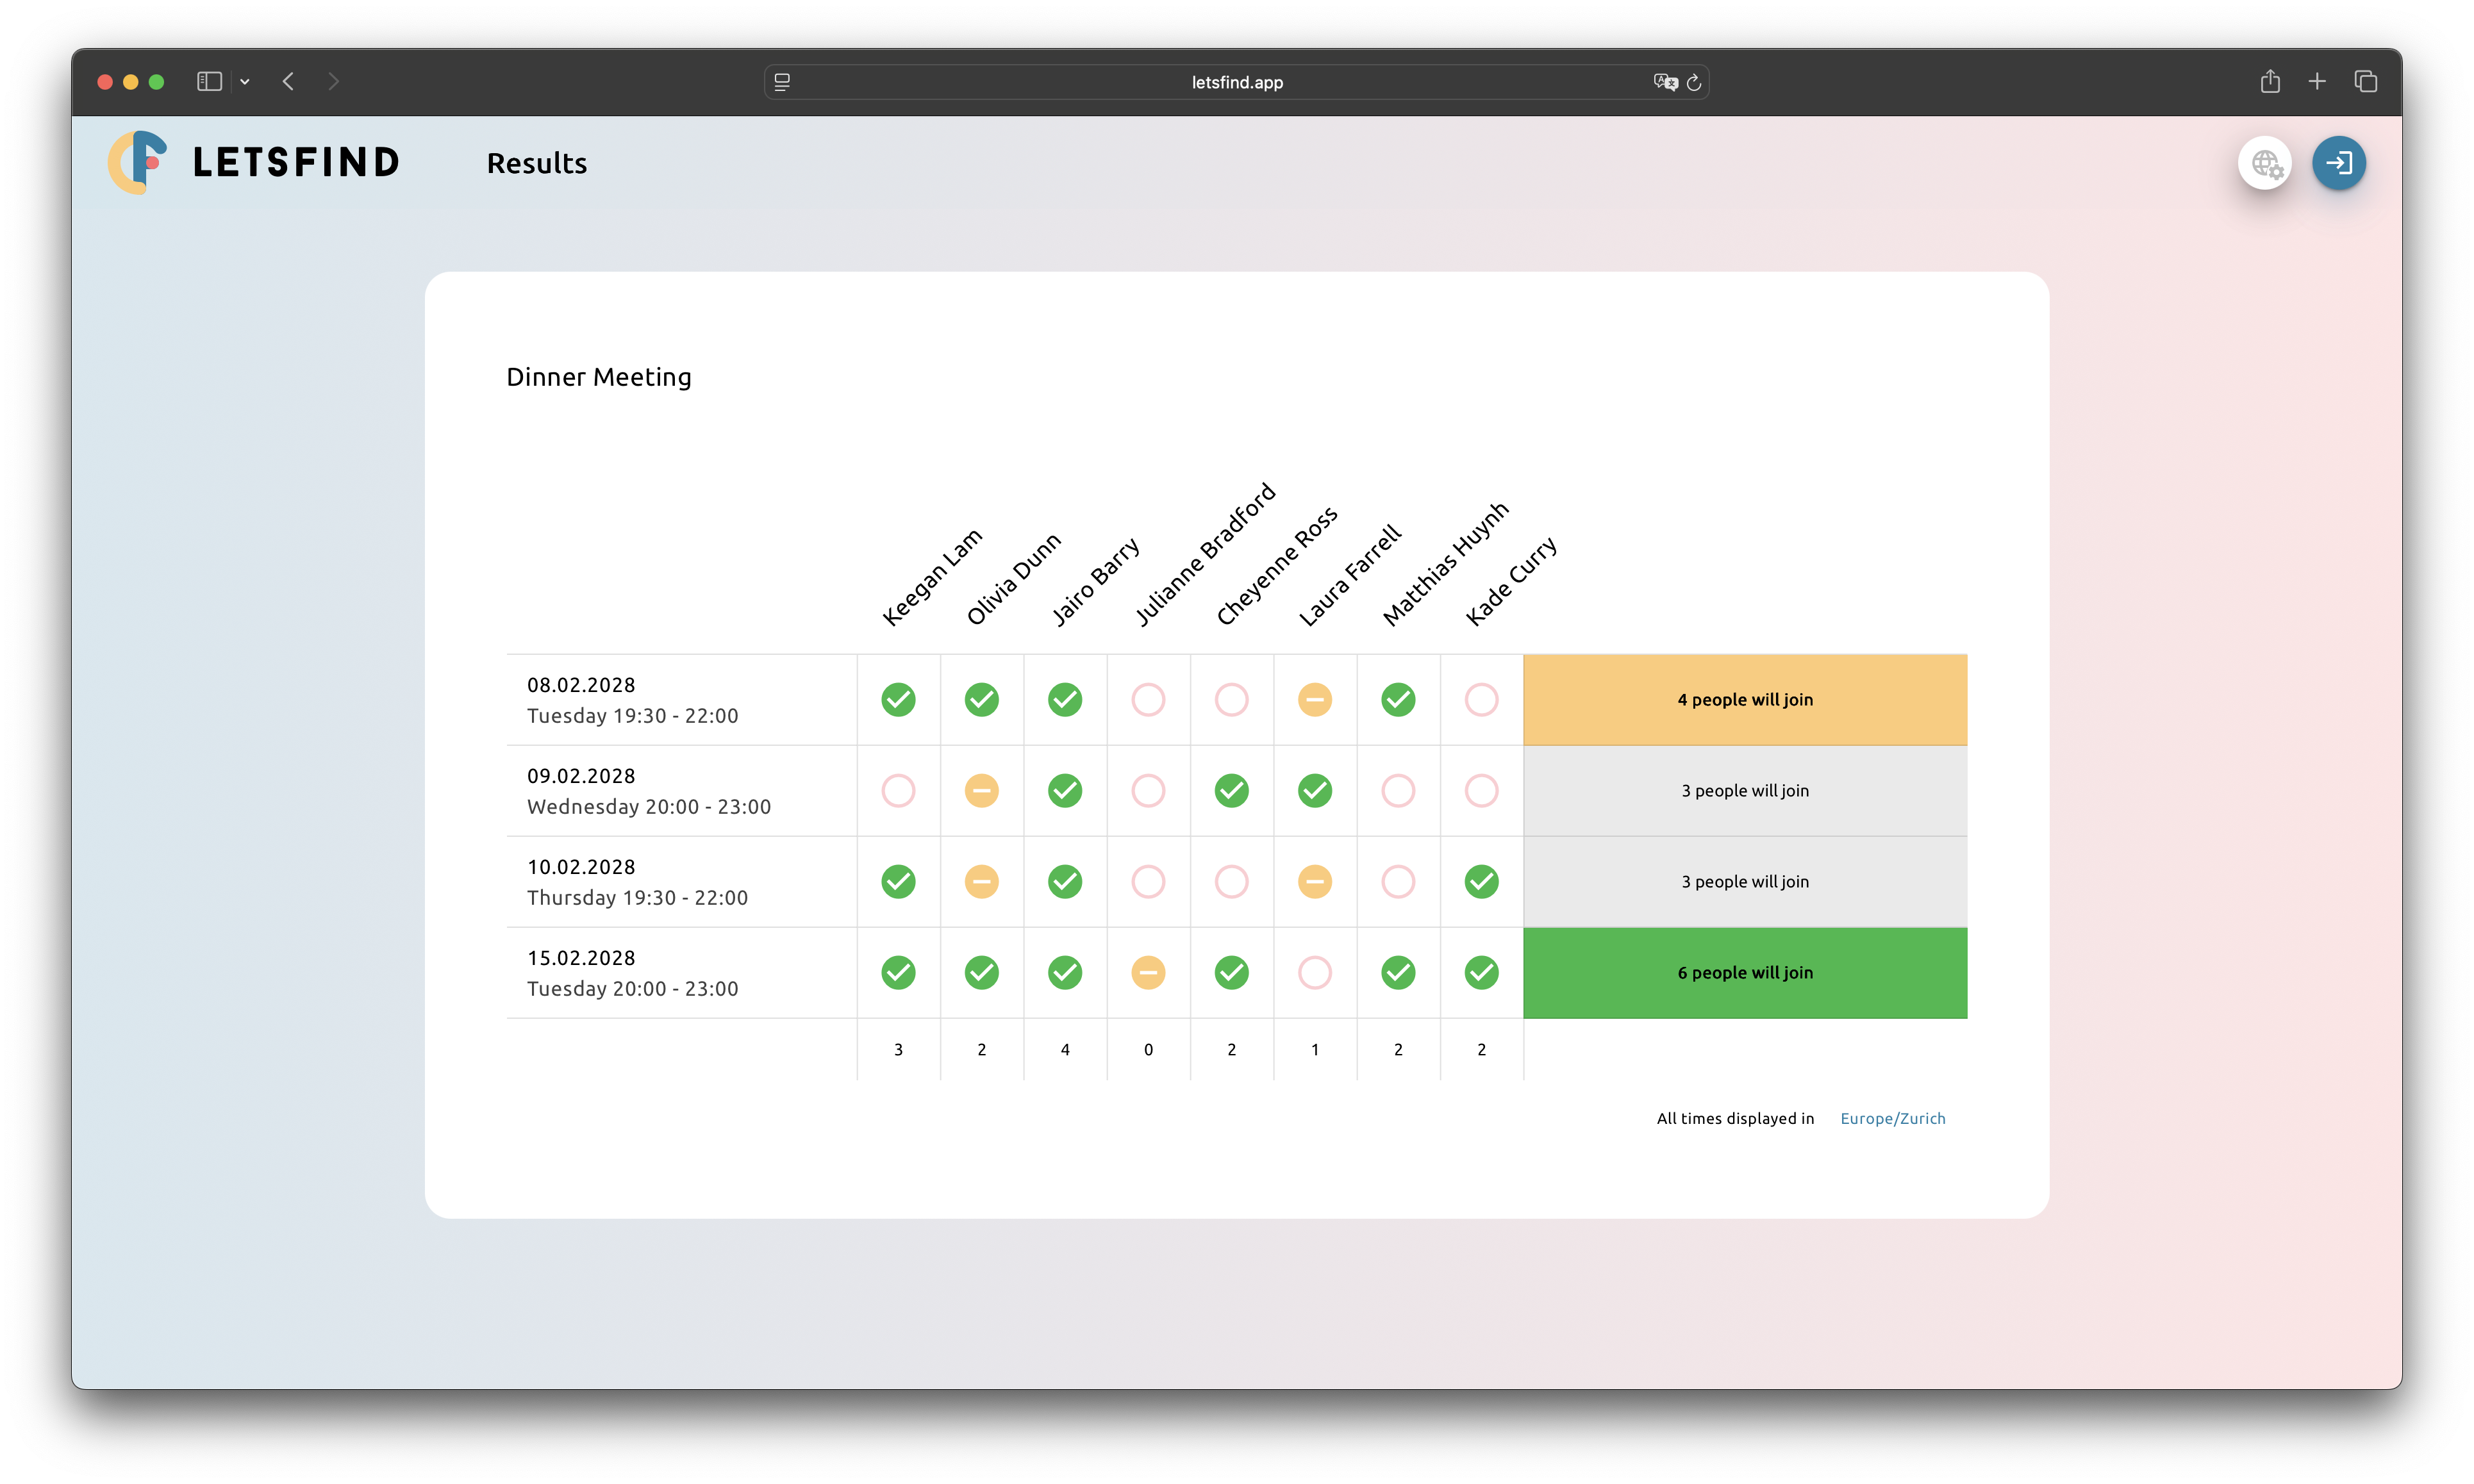Open the page reader menu in address bar
The image size is (2474, 1484).
click(782, 82)
